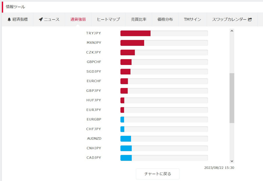
Task: Click the external link icon on スワップカレンダー
Action: 250,19
